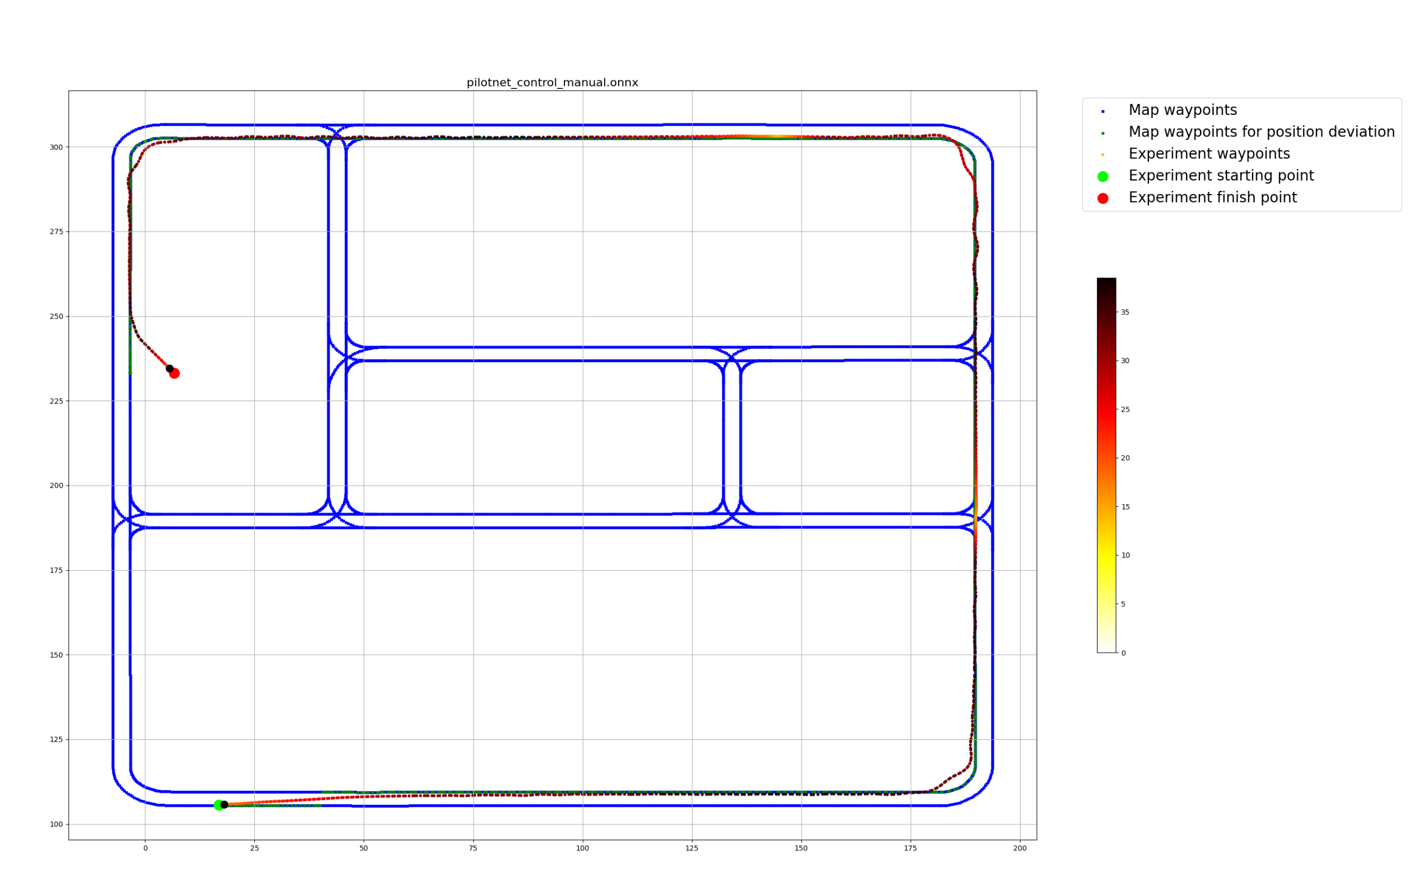Click the green Experiment starting point legend circle

pyautogui.click(x=1103, y=177)
